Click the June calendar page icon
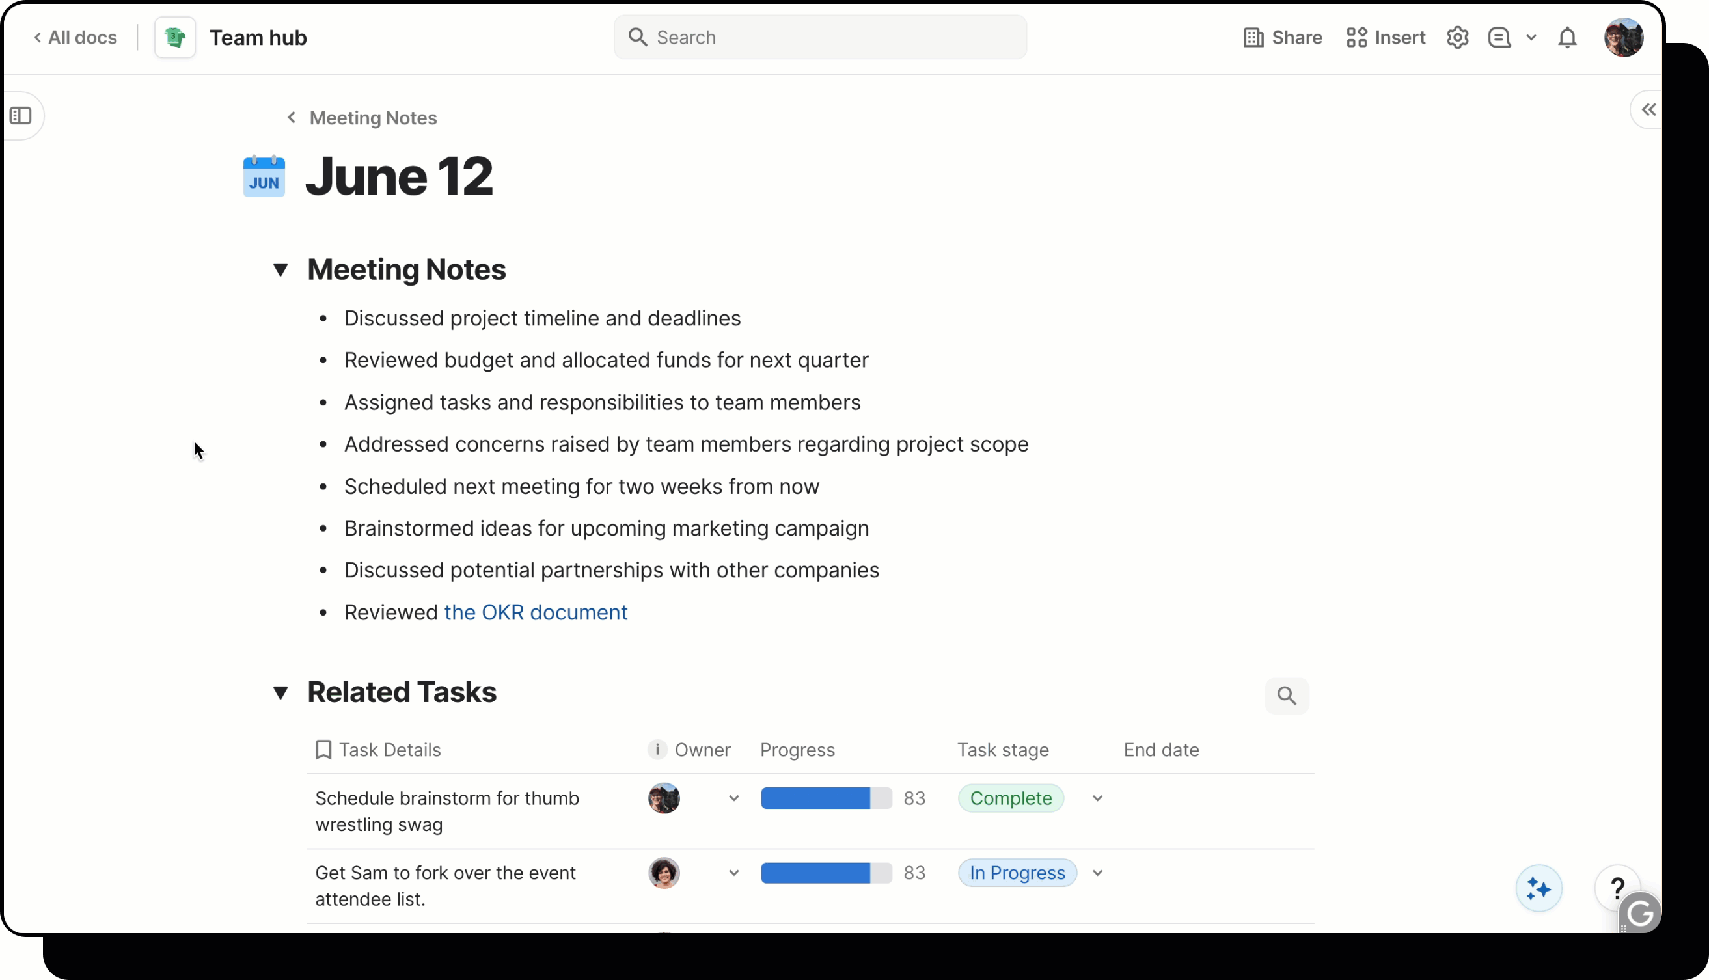Screen dimensions: 1709x980 point(264,176)
